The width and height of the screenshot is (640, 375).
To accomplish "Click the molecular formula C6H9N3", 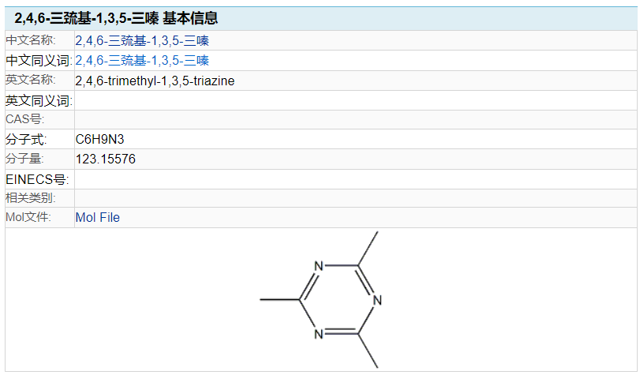I will tap(99, 139).
